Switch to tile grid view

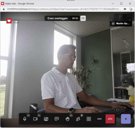point(89,119)
